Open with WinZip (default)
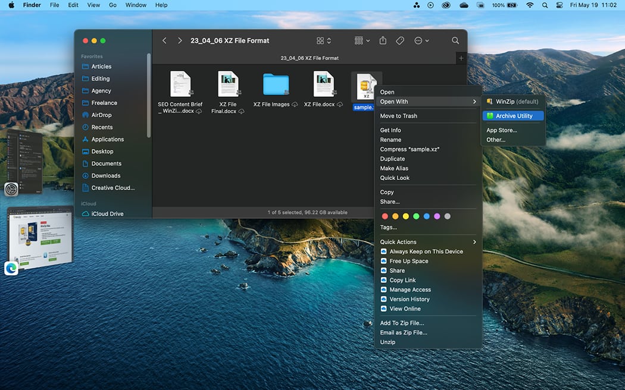This screenshot has width=625, height=390. click(x=513, y=102)
